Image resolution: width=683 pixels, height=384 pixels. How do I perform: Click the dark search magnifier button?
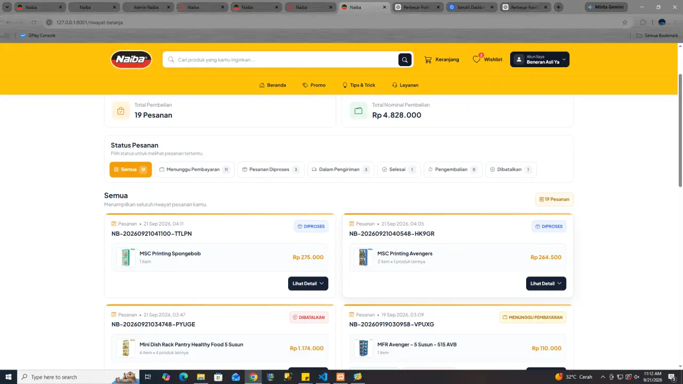(405, 60)
